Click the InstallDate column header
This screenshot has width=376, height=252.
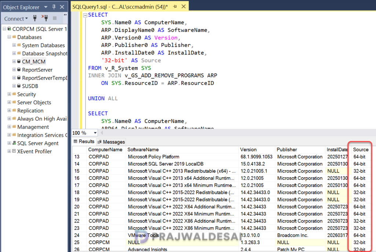pyautogui.click(x=337, y=150)
